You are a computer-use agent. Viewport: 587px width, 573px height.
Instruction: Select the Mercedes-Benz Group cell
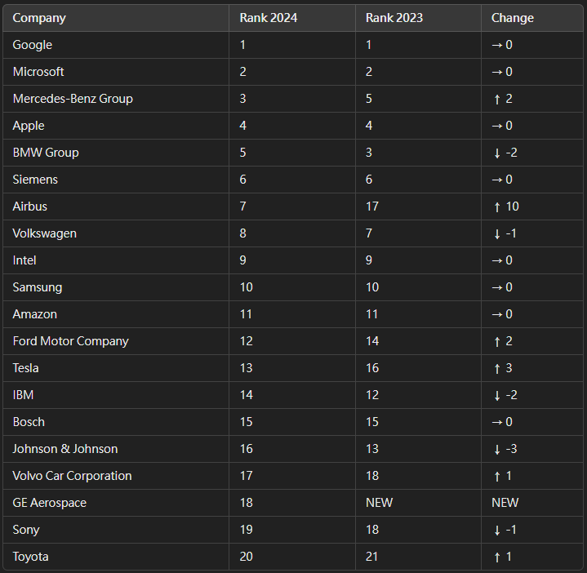point(116,99)
